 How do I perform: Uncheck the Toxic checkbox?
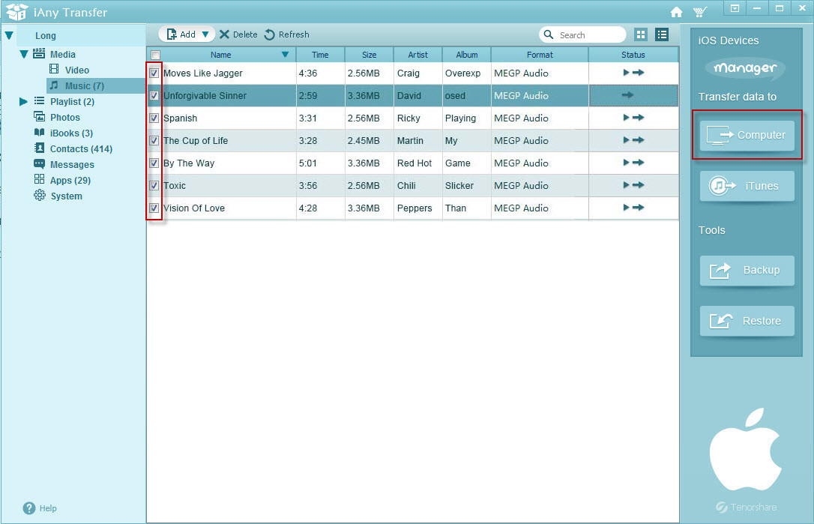tap(154, 185)
